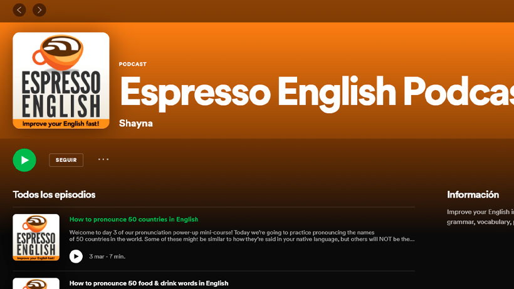Image resolution: width=514 pixels, height=289 pixels.
Task: Go back with the left arrow button
Action: (x=19, y=10)
